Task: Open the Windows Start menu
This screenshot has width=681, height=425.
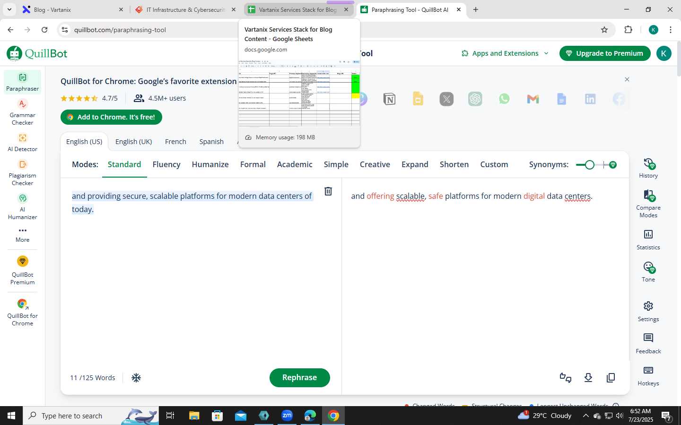Action: pyautogui.click(x=11, y=416)
